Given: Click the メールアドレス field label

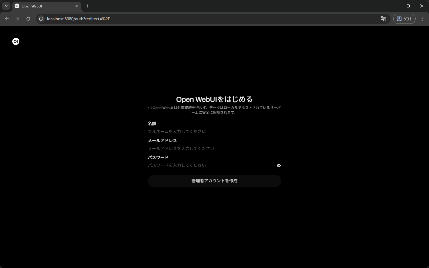Looking at the screenshot, I should point(162,141).
